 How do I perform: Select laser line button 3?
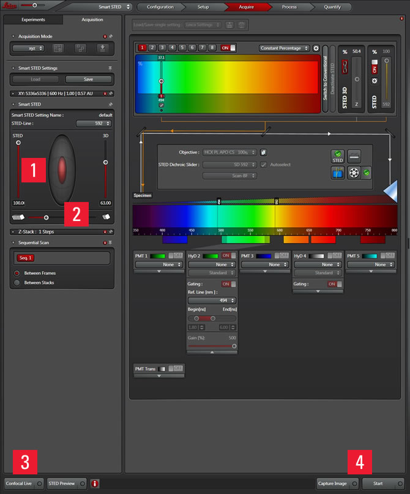click(x=162, y=48)
